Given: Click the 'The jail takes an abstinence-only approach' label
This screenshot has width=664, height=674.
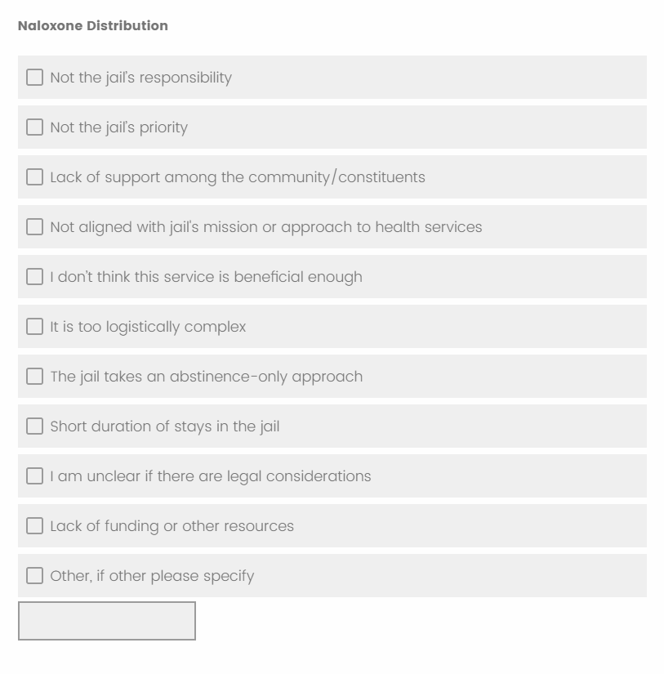Looking at the screenshot, I should 206,377.
